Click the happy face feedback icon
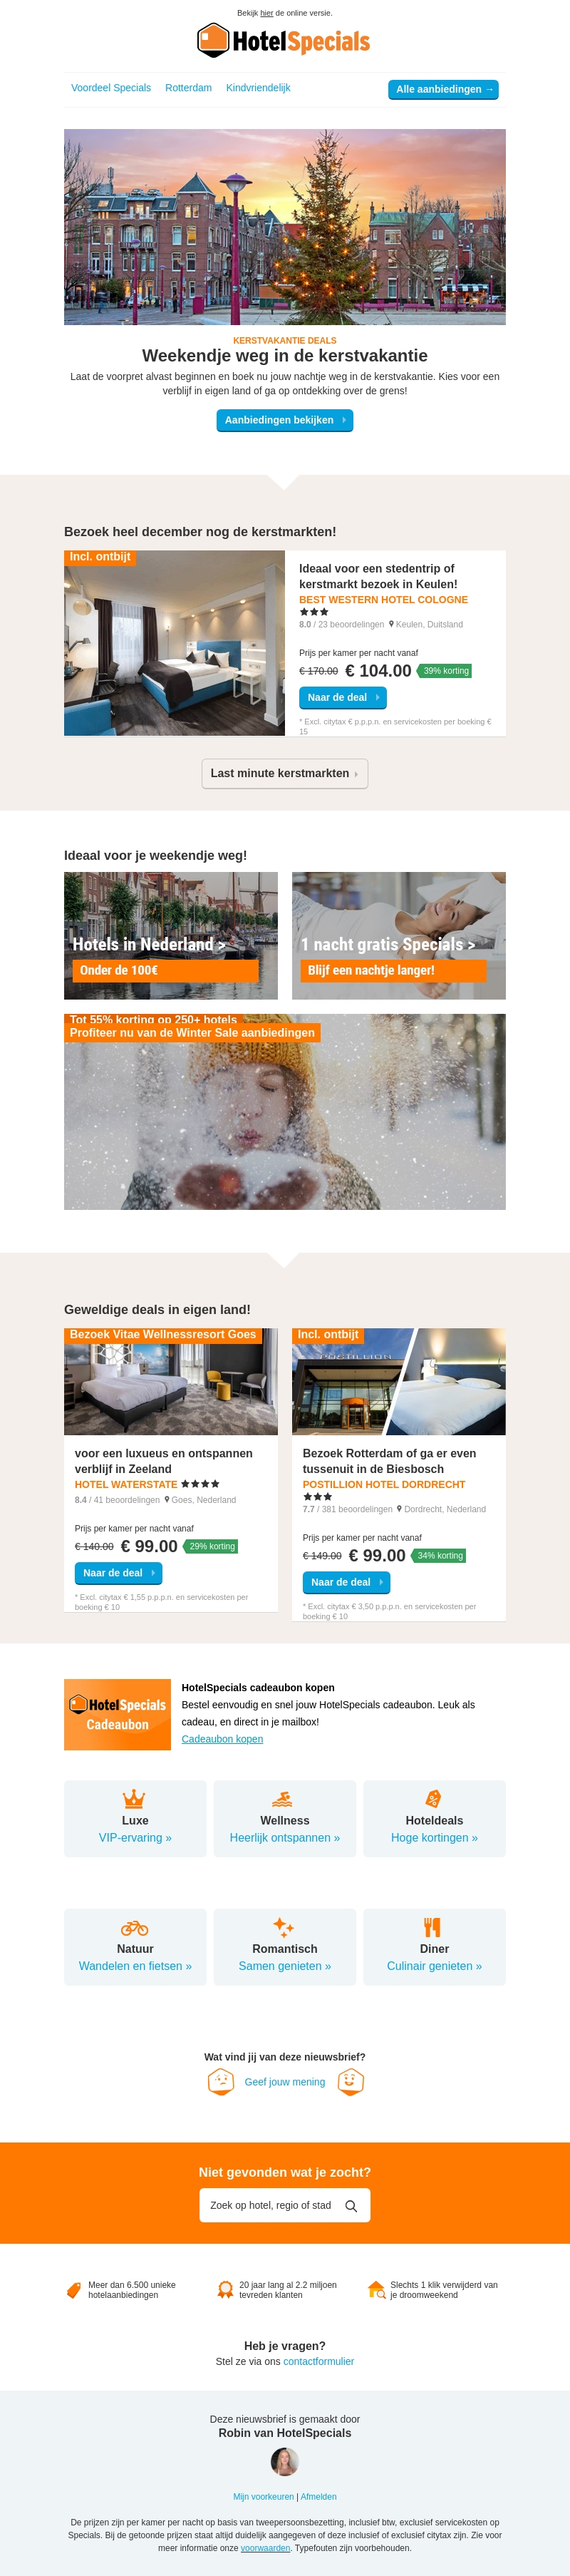Viewport: 570px width, 2576px height. (x=350, y=2081)
